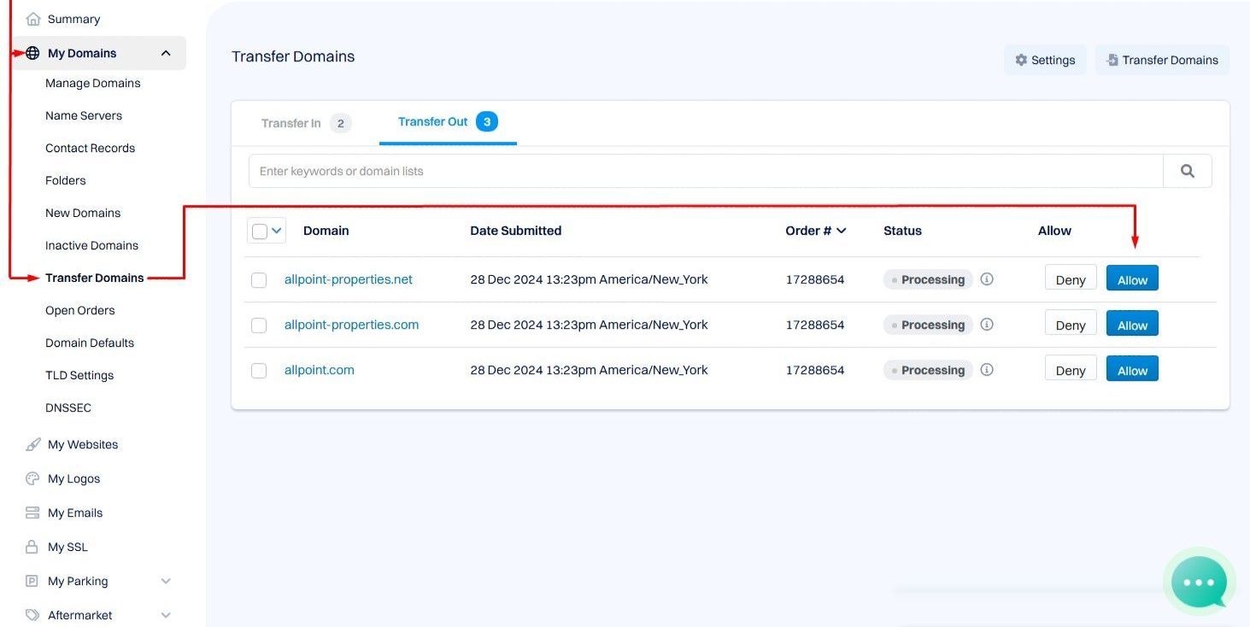1250x627 pixels.
Task: Click info icon for allpoint-properties.net status
Action: click(987, 279)
